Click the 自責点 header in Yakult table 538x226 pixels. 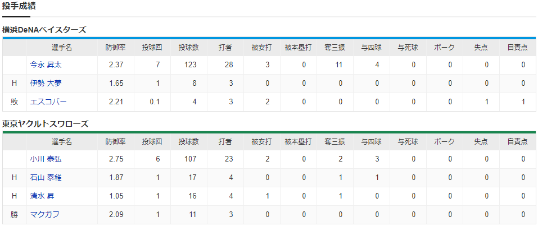pyautogui.click(x=517, y=142)
